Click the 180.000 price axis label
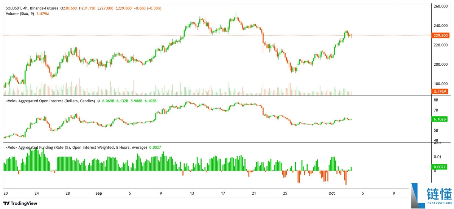Image resolution: width=454 pixels, height=209 pixels. pos(440,84)
